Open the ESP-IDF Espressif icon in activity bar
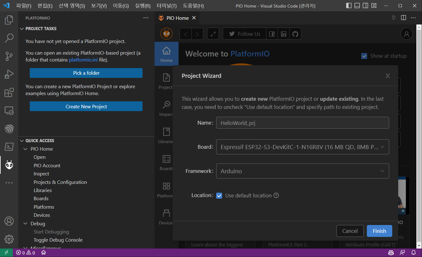This screenshot has width=422, height=257. pyautogui.click(x=9, y=129)
